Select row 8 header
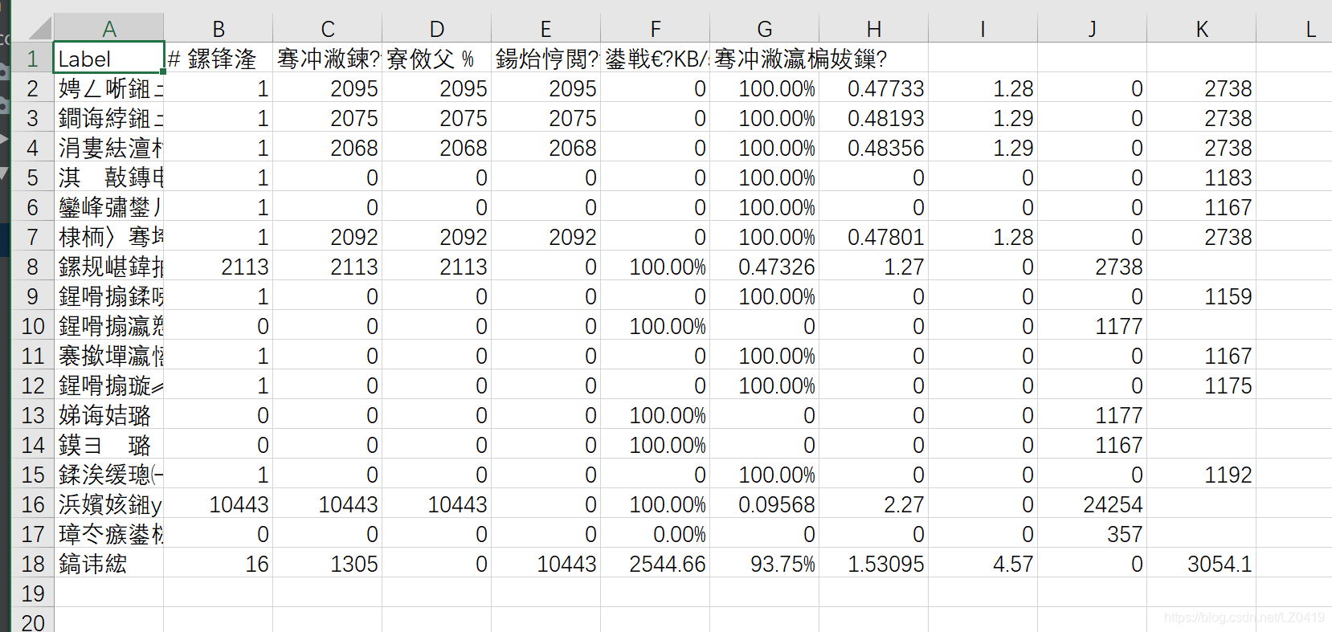The height and width of the screenshot is (632, 1332). pyautogui.click(x=32, y=267)
